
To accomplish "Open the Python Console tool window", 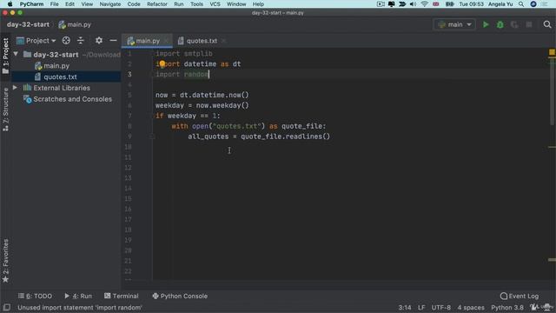I will point(180,296).
